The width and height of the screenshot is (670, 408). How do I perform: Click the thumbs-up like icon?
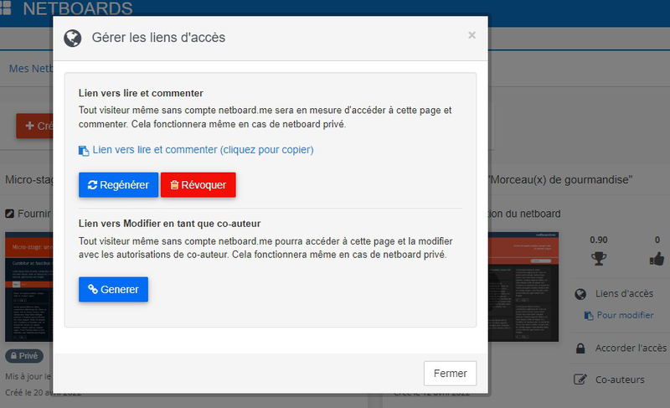[x=657, y=258]
